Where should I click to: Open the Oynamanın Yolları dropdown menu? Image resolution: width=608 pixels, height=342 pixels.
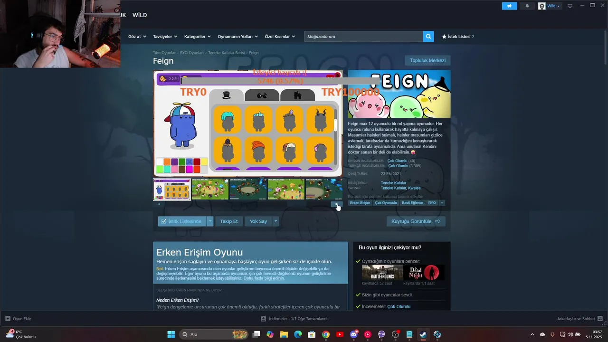(237, 37)
